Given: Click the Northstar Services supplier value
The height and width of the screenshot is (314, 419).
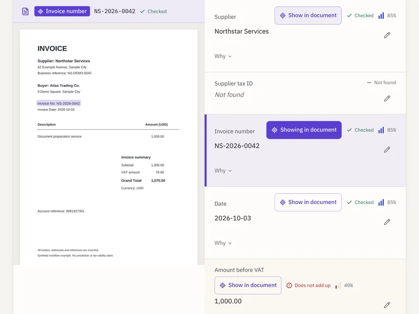Looking at the screenshot, I should point(241,31).
